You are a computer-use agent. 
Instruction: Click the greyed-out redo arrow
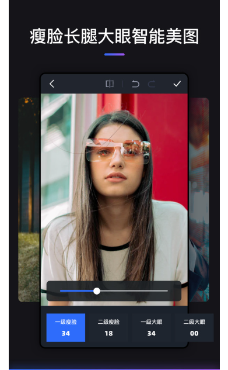click(152, 84)
